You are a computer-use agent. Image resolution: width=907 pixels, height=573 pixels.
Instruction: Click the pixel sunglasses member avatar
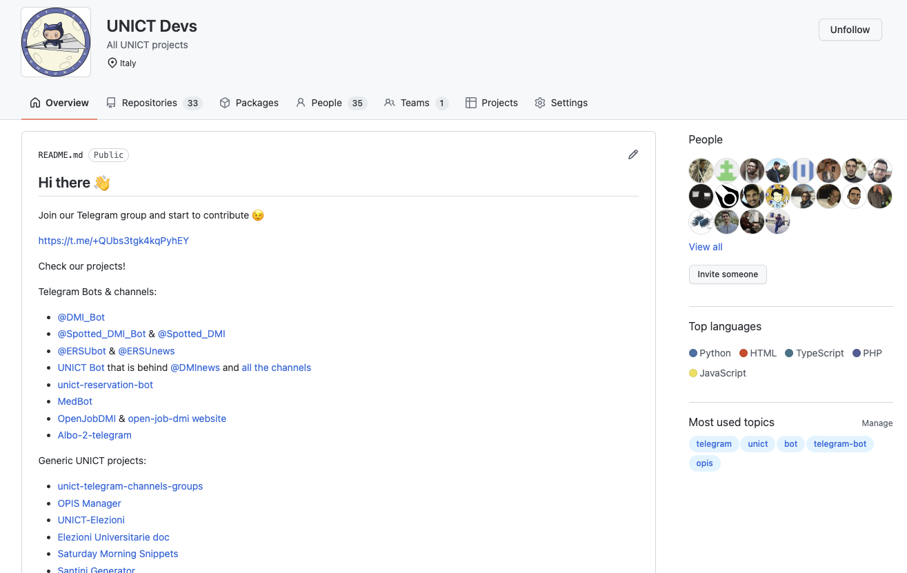click(x=701, y=197)
